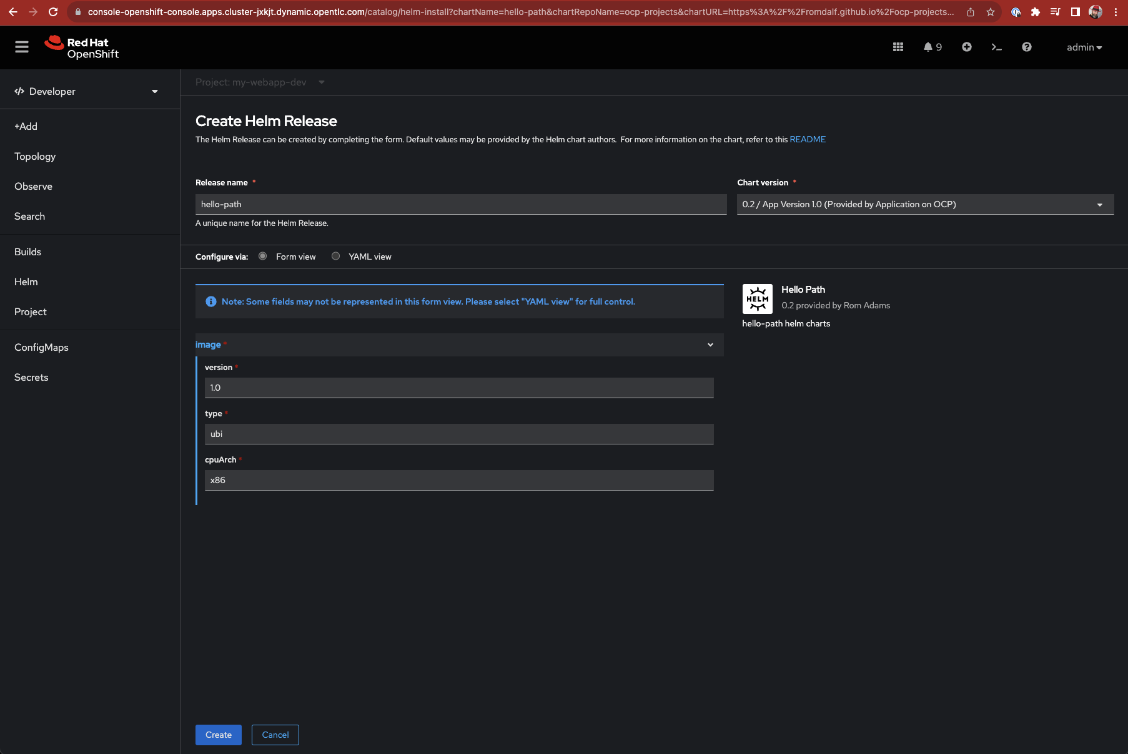This screenshot has width=1128, height=754.
Task: Click the cpuArch input field
Action: point(458,480)
